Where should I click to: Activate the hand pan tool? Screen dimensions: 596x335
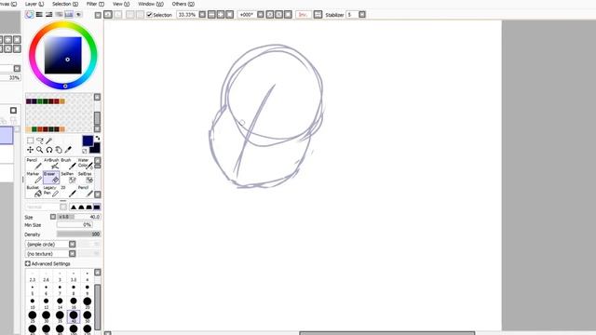[59, 150]
